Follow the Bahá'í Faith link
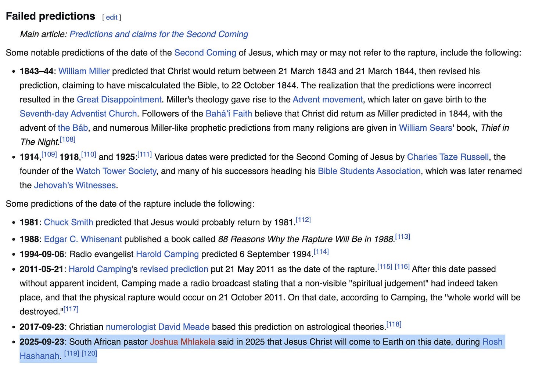The width and height of the screenshot is (535, 372). point(229,114)
